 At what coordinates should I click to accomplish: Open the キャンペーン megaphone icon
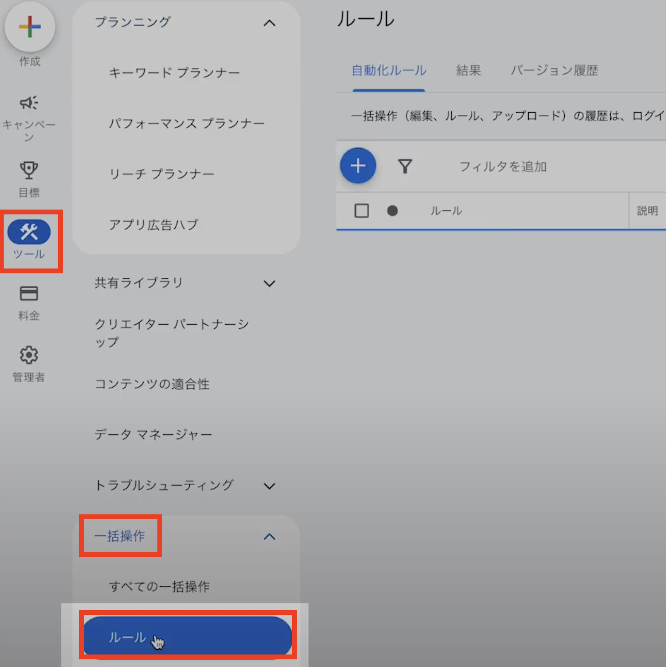29,103
